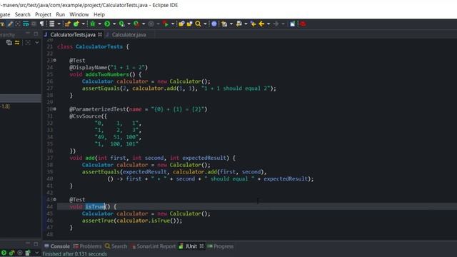Viewport: 457px width, 257px height.
Task: Collapse the addsTwoNumbers method fold marker
Action: click(x=54, y=60)
